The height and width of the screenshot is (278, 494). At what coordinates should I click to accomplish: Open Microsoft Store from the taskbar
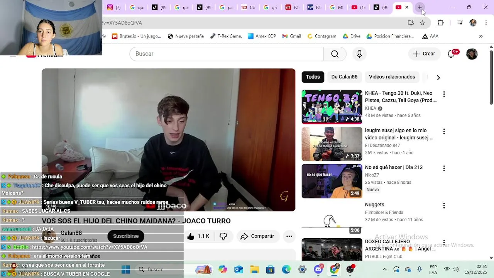coord(270,270)
